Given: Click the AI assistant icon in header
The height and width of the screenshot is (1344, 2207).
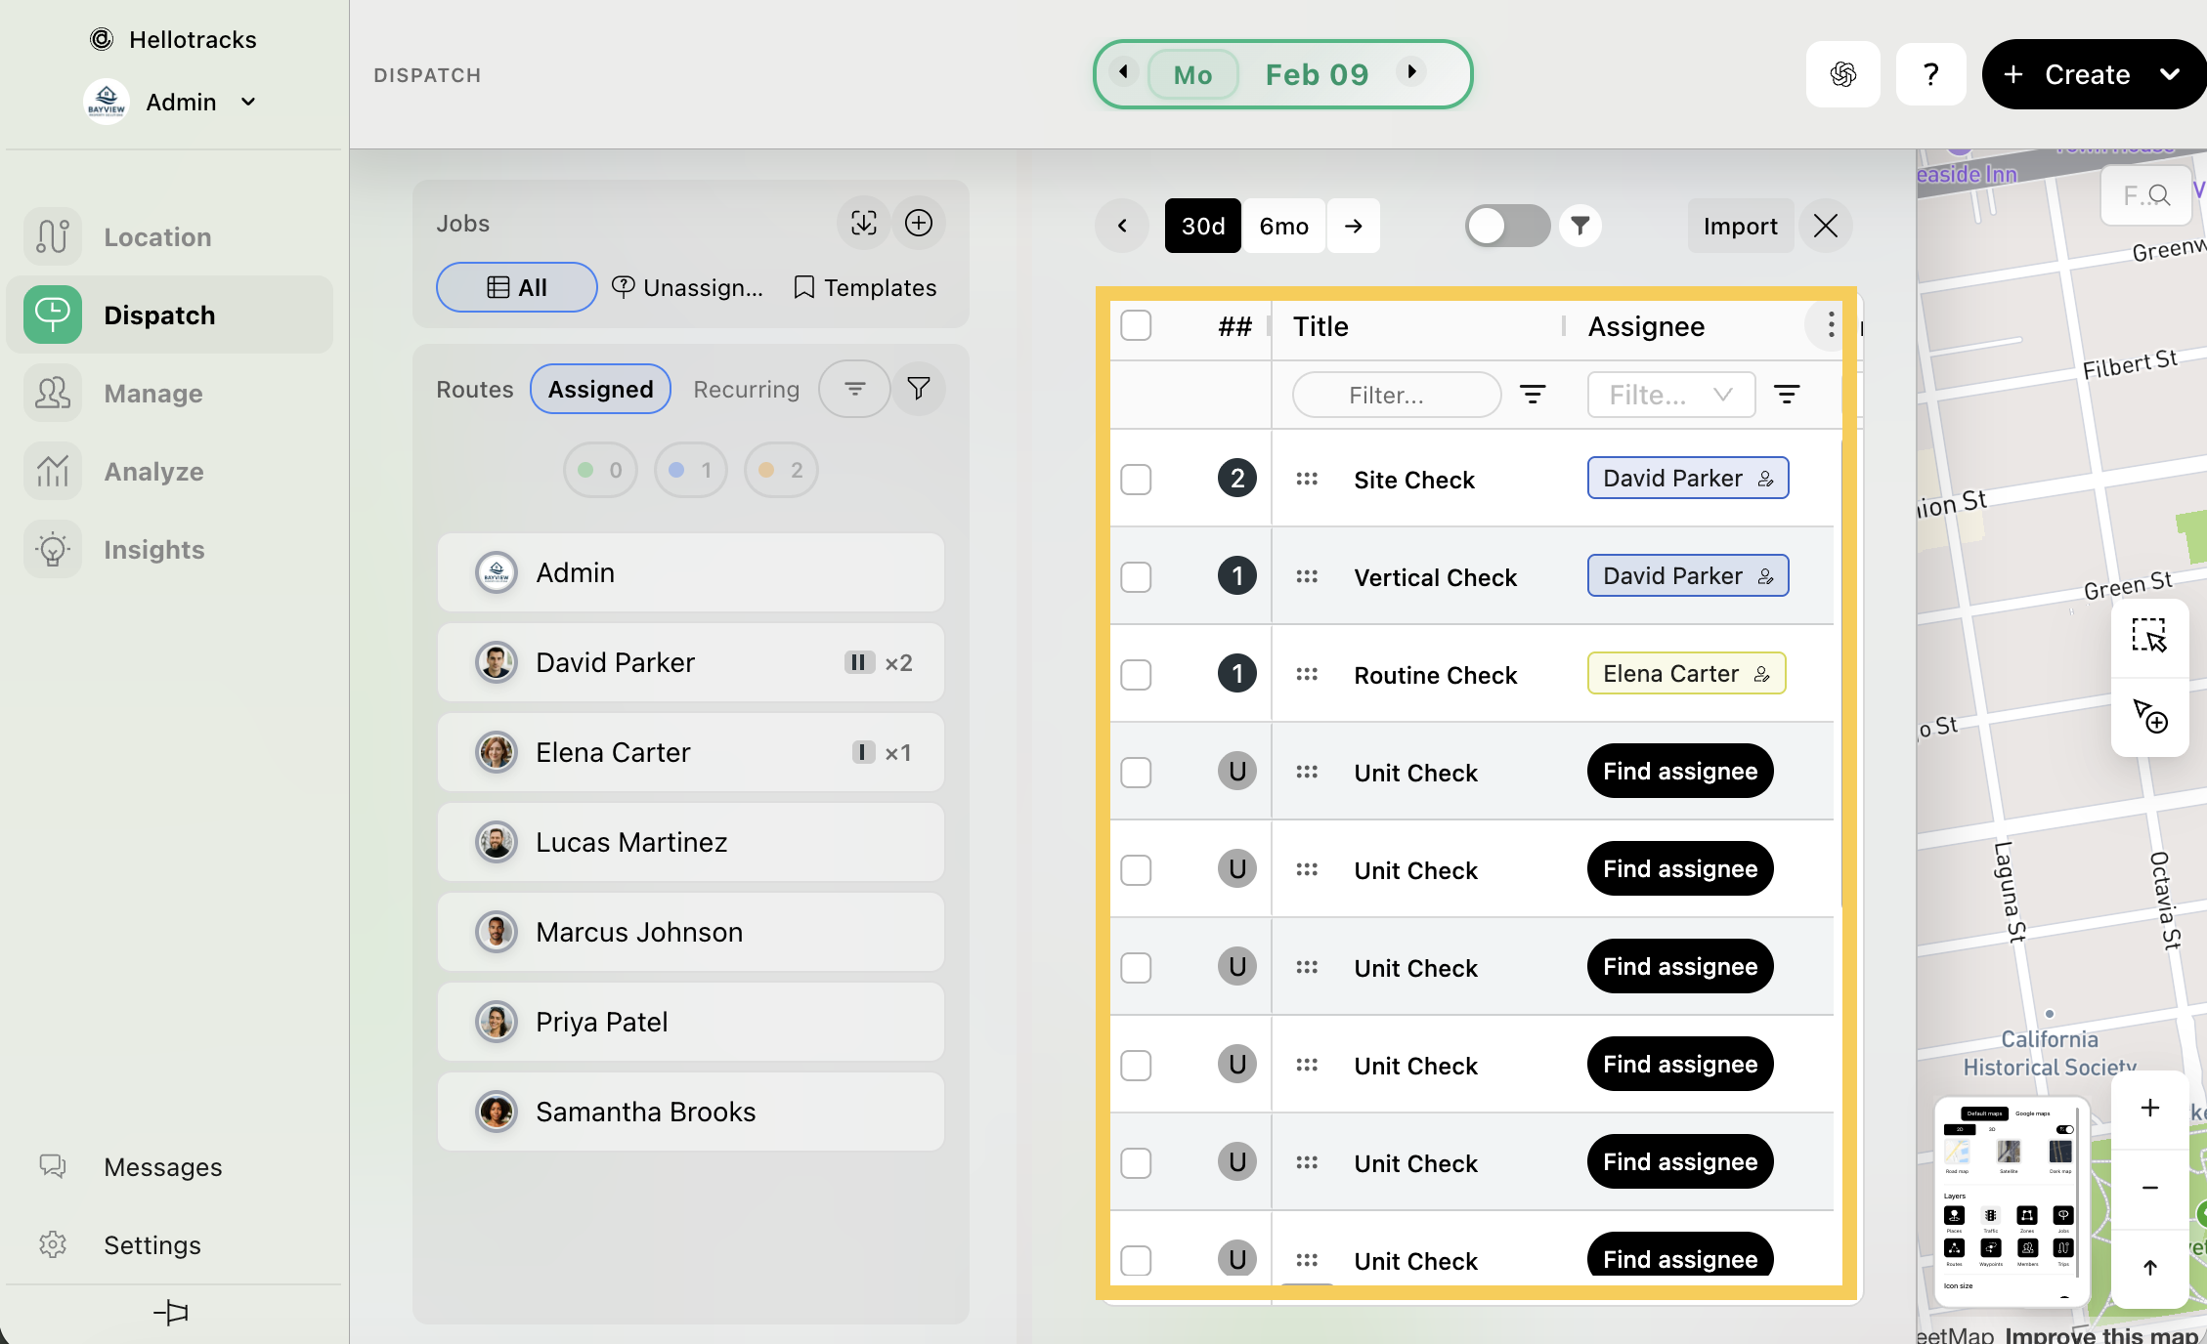Looking at the screenshot, I should click(x=1842, y=74).
